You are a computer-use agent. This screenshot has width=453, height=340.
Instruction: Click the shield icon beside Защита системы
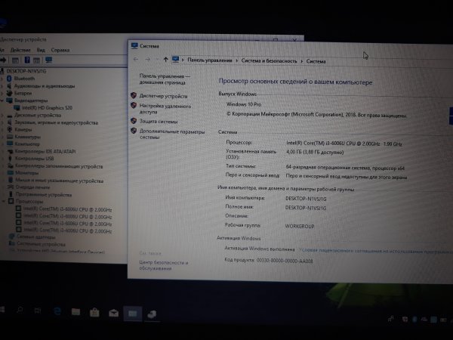134,120
